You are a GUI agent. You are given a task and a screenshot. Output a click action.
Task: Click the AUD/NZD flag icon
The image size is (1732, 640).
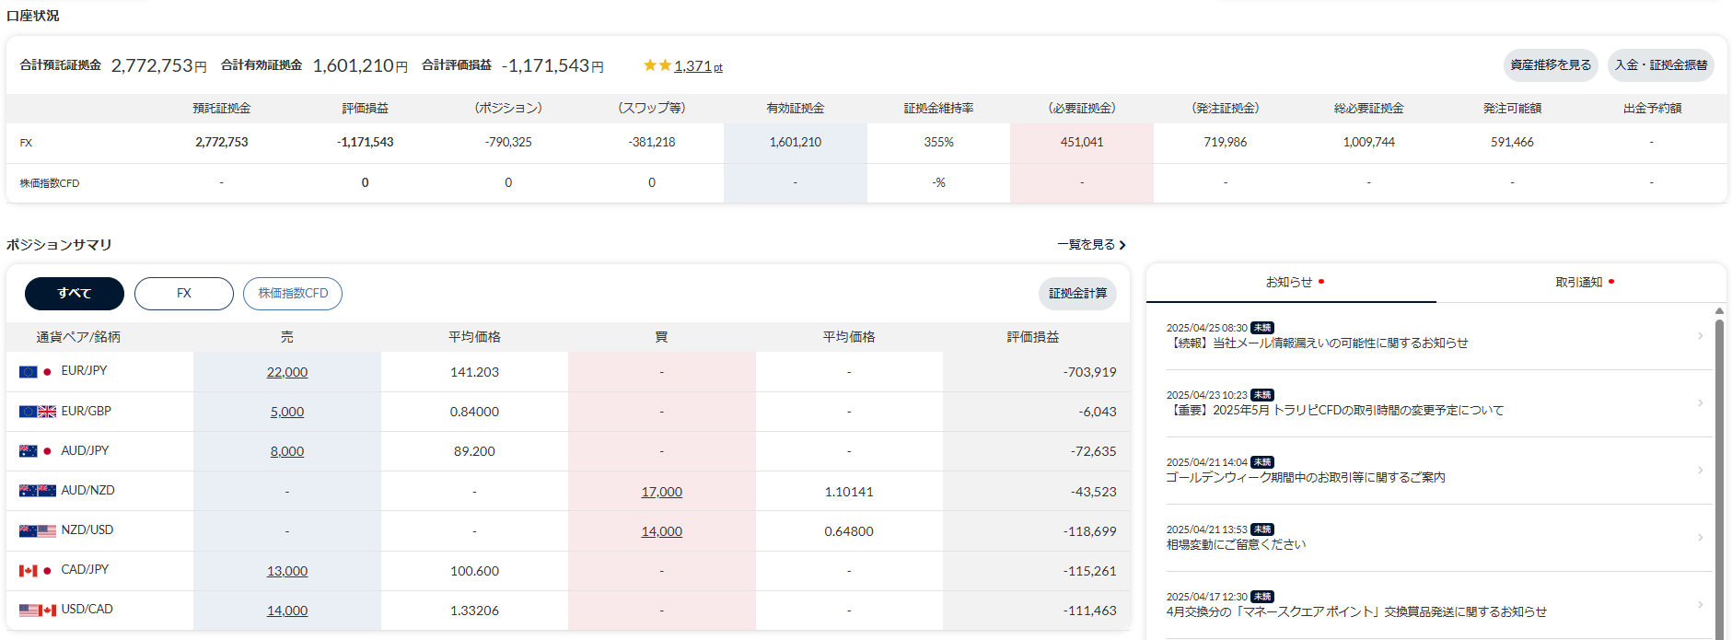pyautogui.click(x=37, y=491)
